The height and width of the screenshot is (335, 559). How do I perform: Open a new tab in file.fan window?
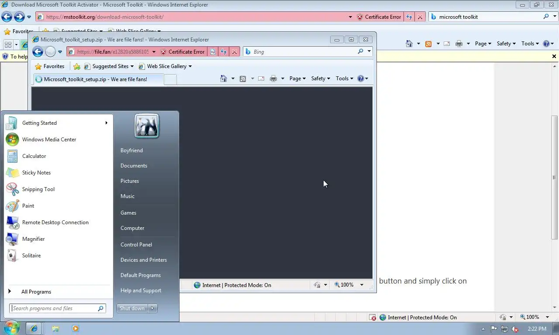point(170,79)
